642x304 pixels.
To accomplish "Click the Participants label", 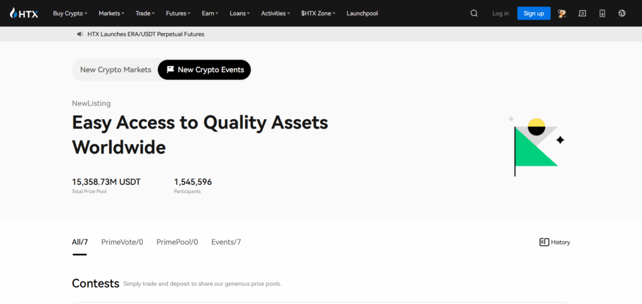I will (187, 191).
